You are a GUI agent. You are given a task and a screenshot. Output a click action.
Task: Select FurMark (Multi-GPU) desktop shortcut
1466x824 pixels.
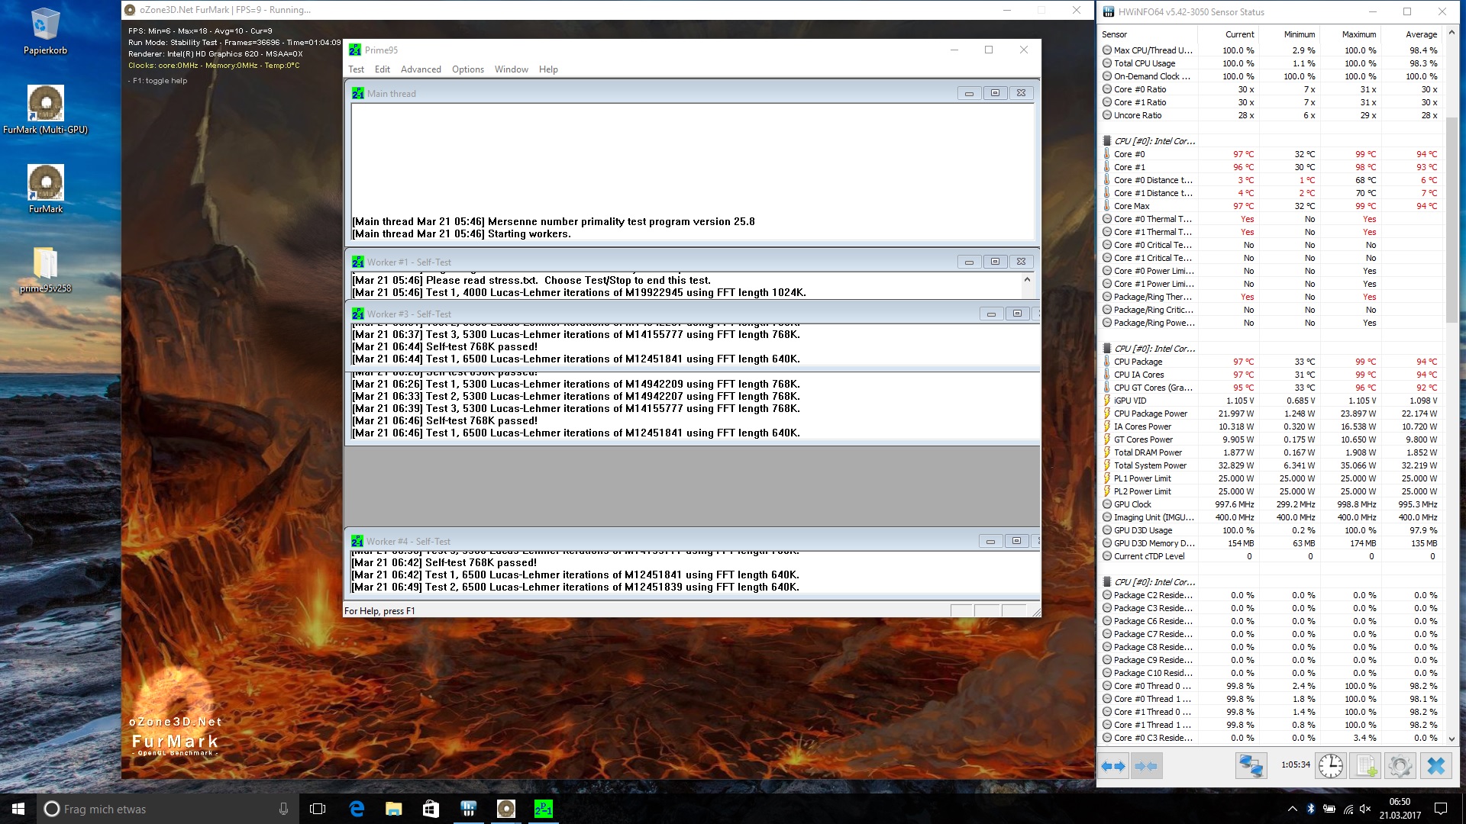coord(45,110)
